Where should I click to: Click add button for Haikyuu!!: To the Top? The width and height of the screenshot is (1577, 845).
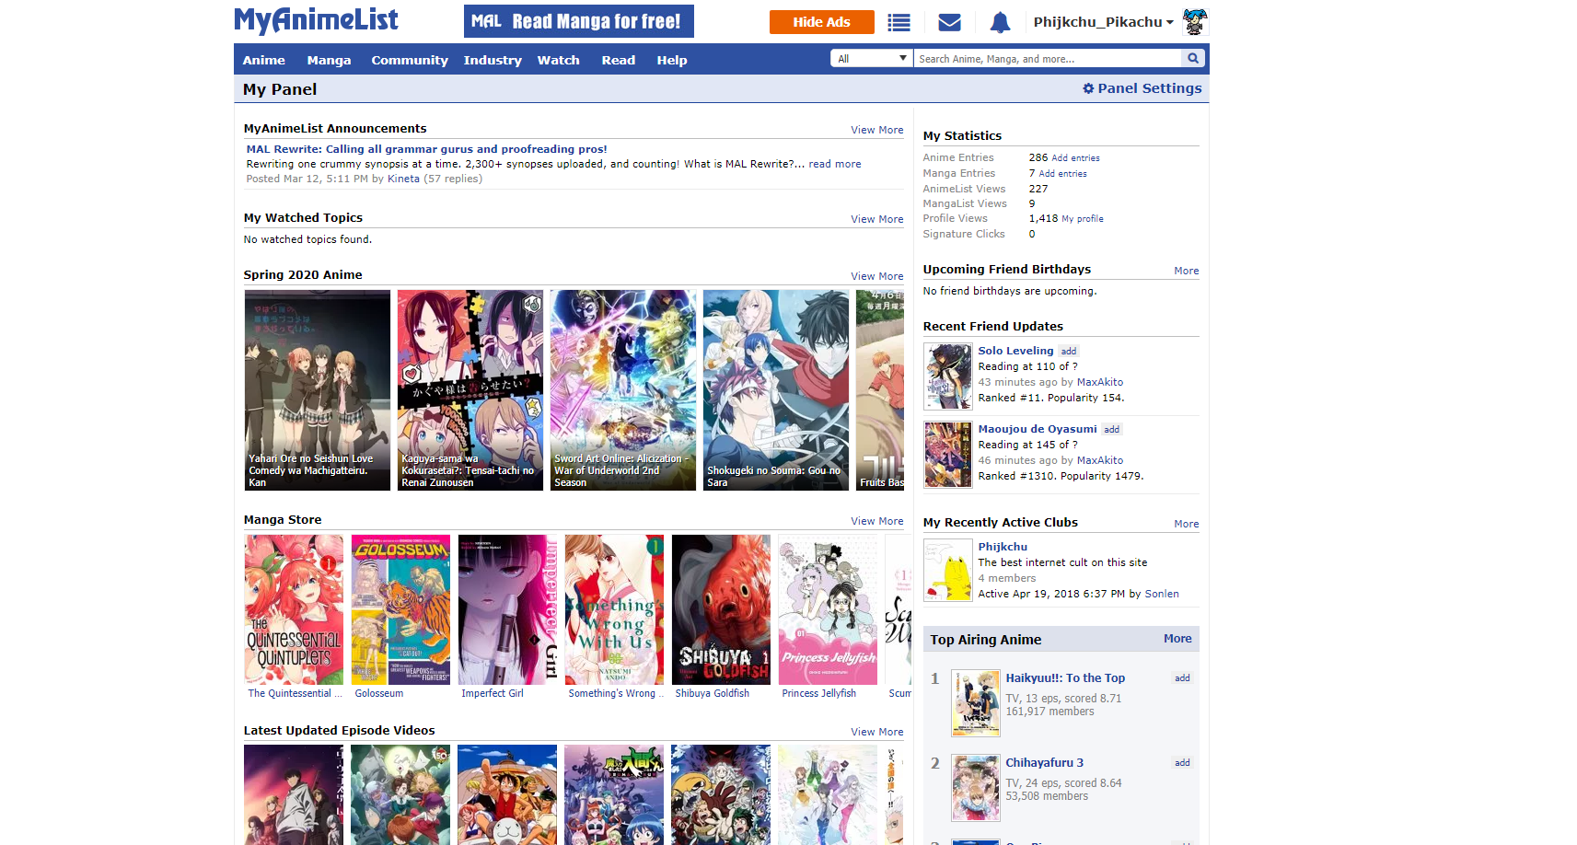(1182, 678)
